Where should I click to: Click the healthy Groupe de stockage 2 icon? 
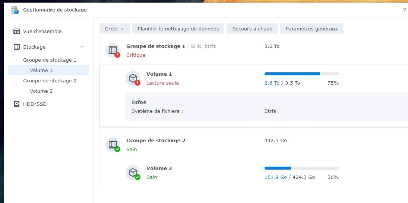pyautogui.click(x=113, y=145)
